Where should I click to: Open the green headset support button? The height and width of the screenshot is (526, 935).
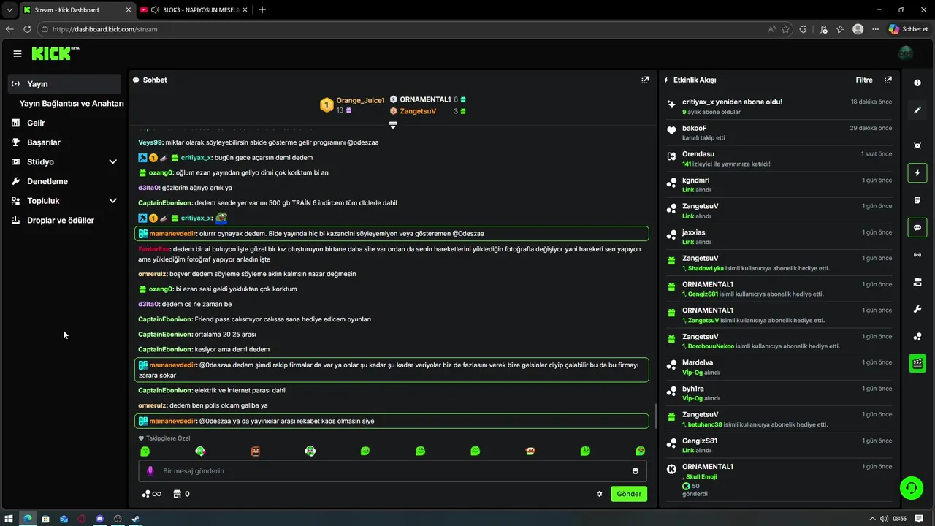pyautogui.click(x=912, y=487)
